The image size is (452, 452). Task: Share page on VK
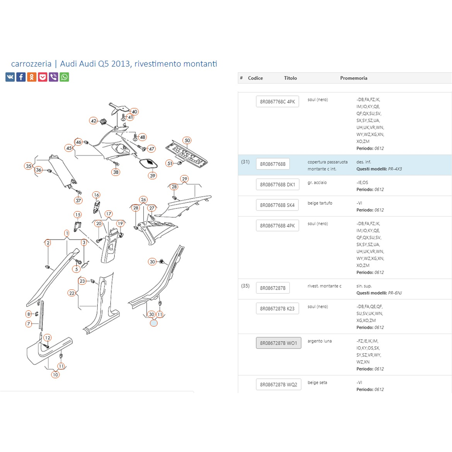click(10, 77)
